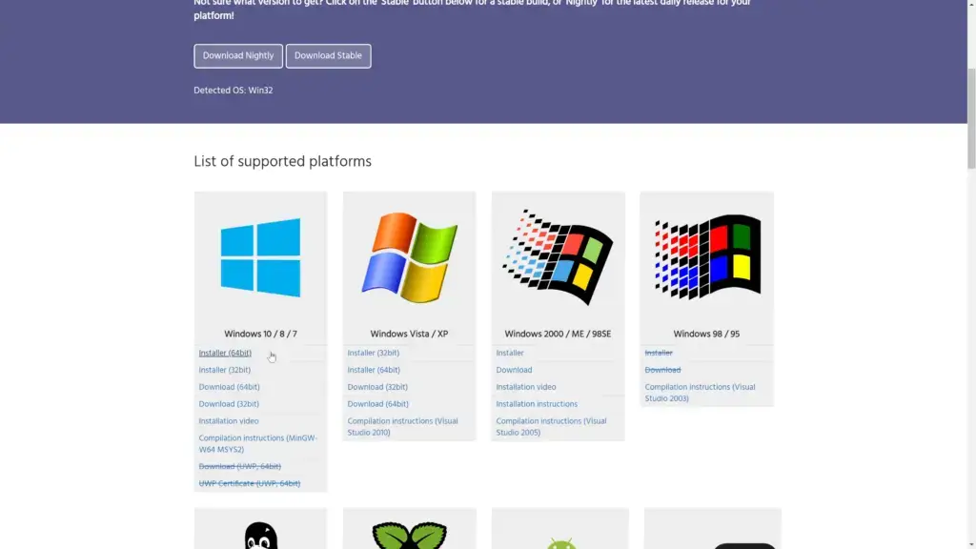Open Installer (32bit) for Windows 10 / 8 / 7
Viewport: 976px width, 549px height.
click(x=225, y=370)
